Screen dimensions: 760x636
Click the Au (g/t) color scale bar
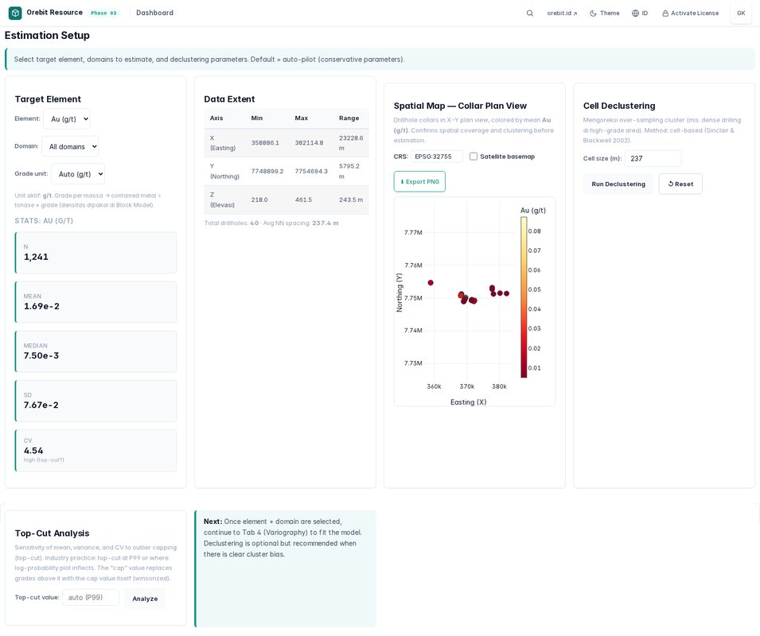tap(524, 297)
